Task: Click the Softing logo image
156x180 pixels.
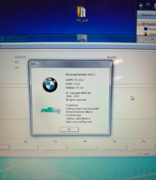Action: click(51, 110)
